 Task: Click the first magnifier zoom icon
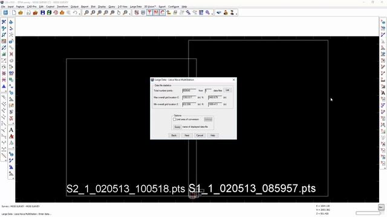(86, 13)
